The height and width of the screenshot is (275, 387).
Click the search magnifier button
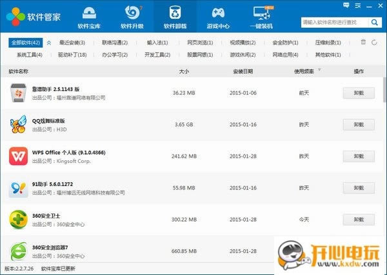click(375, 23)
